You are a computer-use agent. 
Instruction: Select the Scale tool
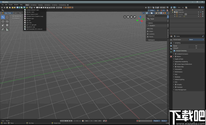(x=3, y=25)
